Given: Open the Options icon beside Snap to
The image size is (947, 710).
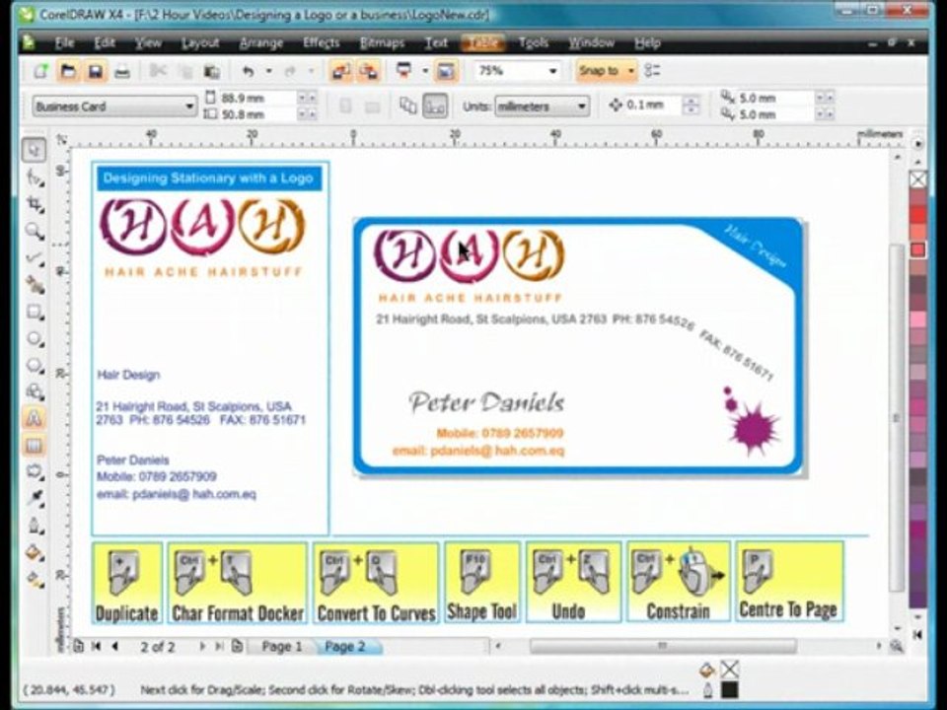Looking at the screenshot, I should [652, 71].
